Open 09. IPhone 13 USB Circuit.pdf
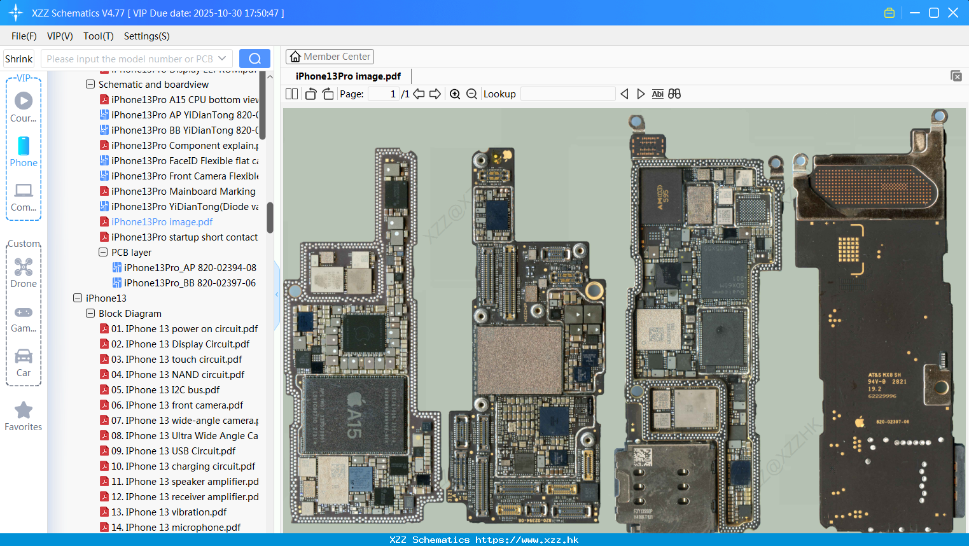This screenshot has width=969, height=546. 168,451
